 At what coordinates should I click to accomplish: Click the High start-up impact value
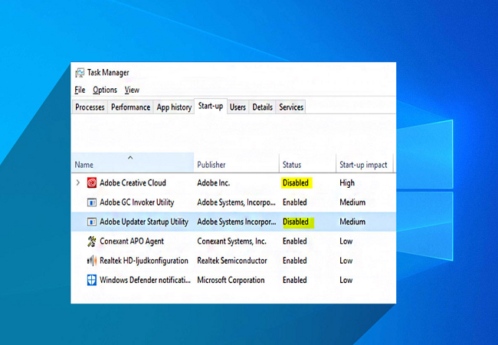click(347, 183)
